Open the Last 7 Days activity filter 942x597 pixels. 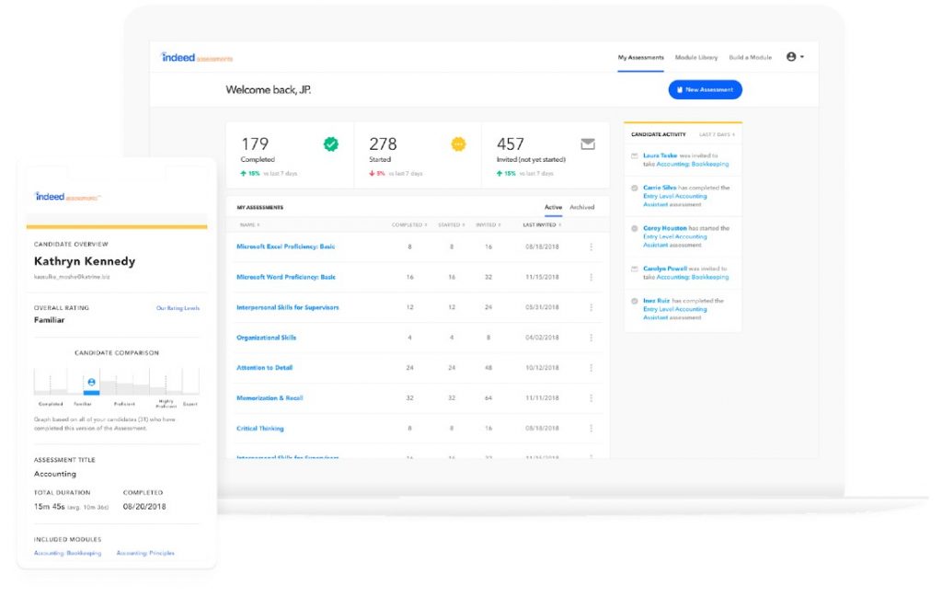tap(717, 134)
